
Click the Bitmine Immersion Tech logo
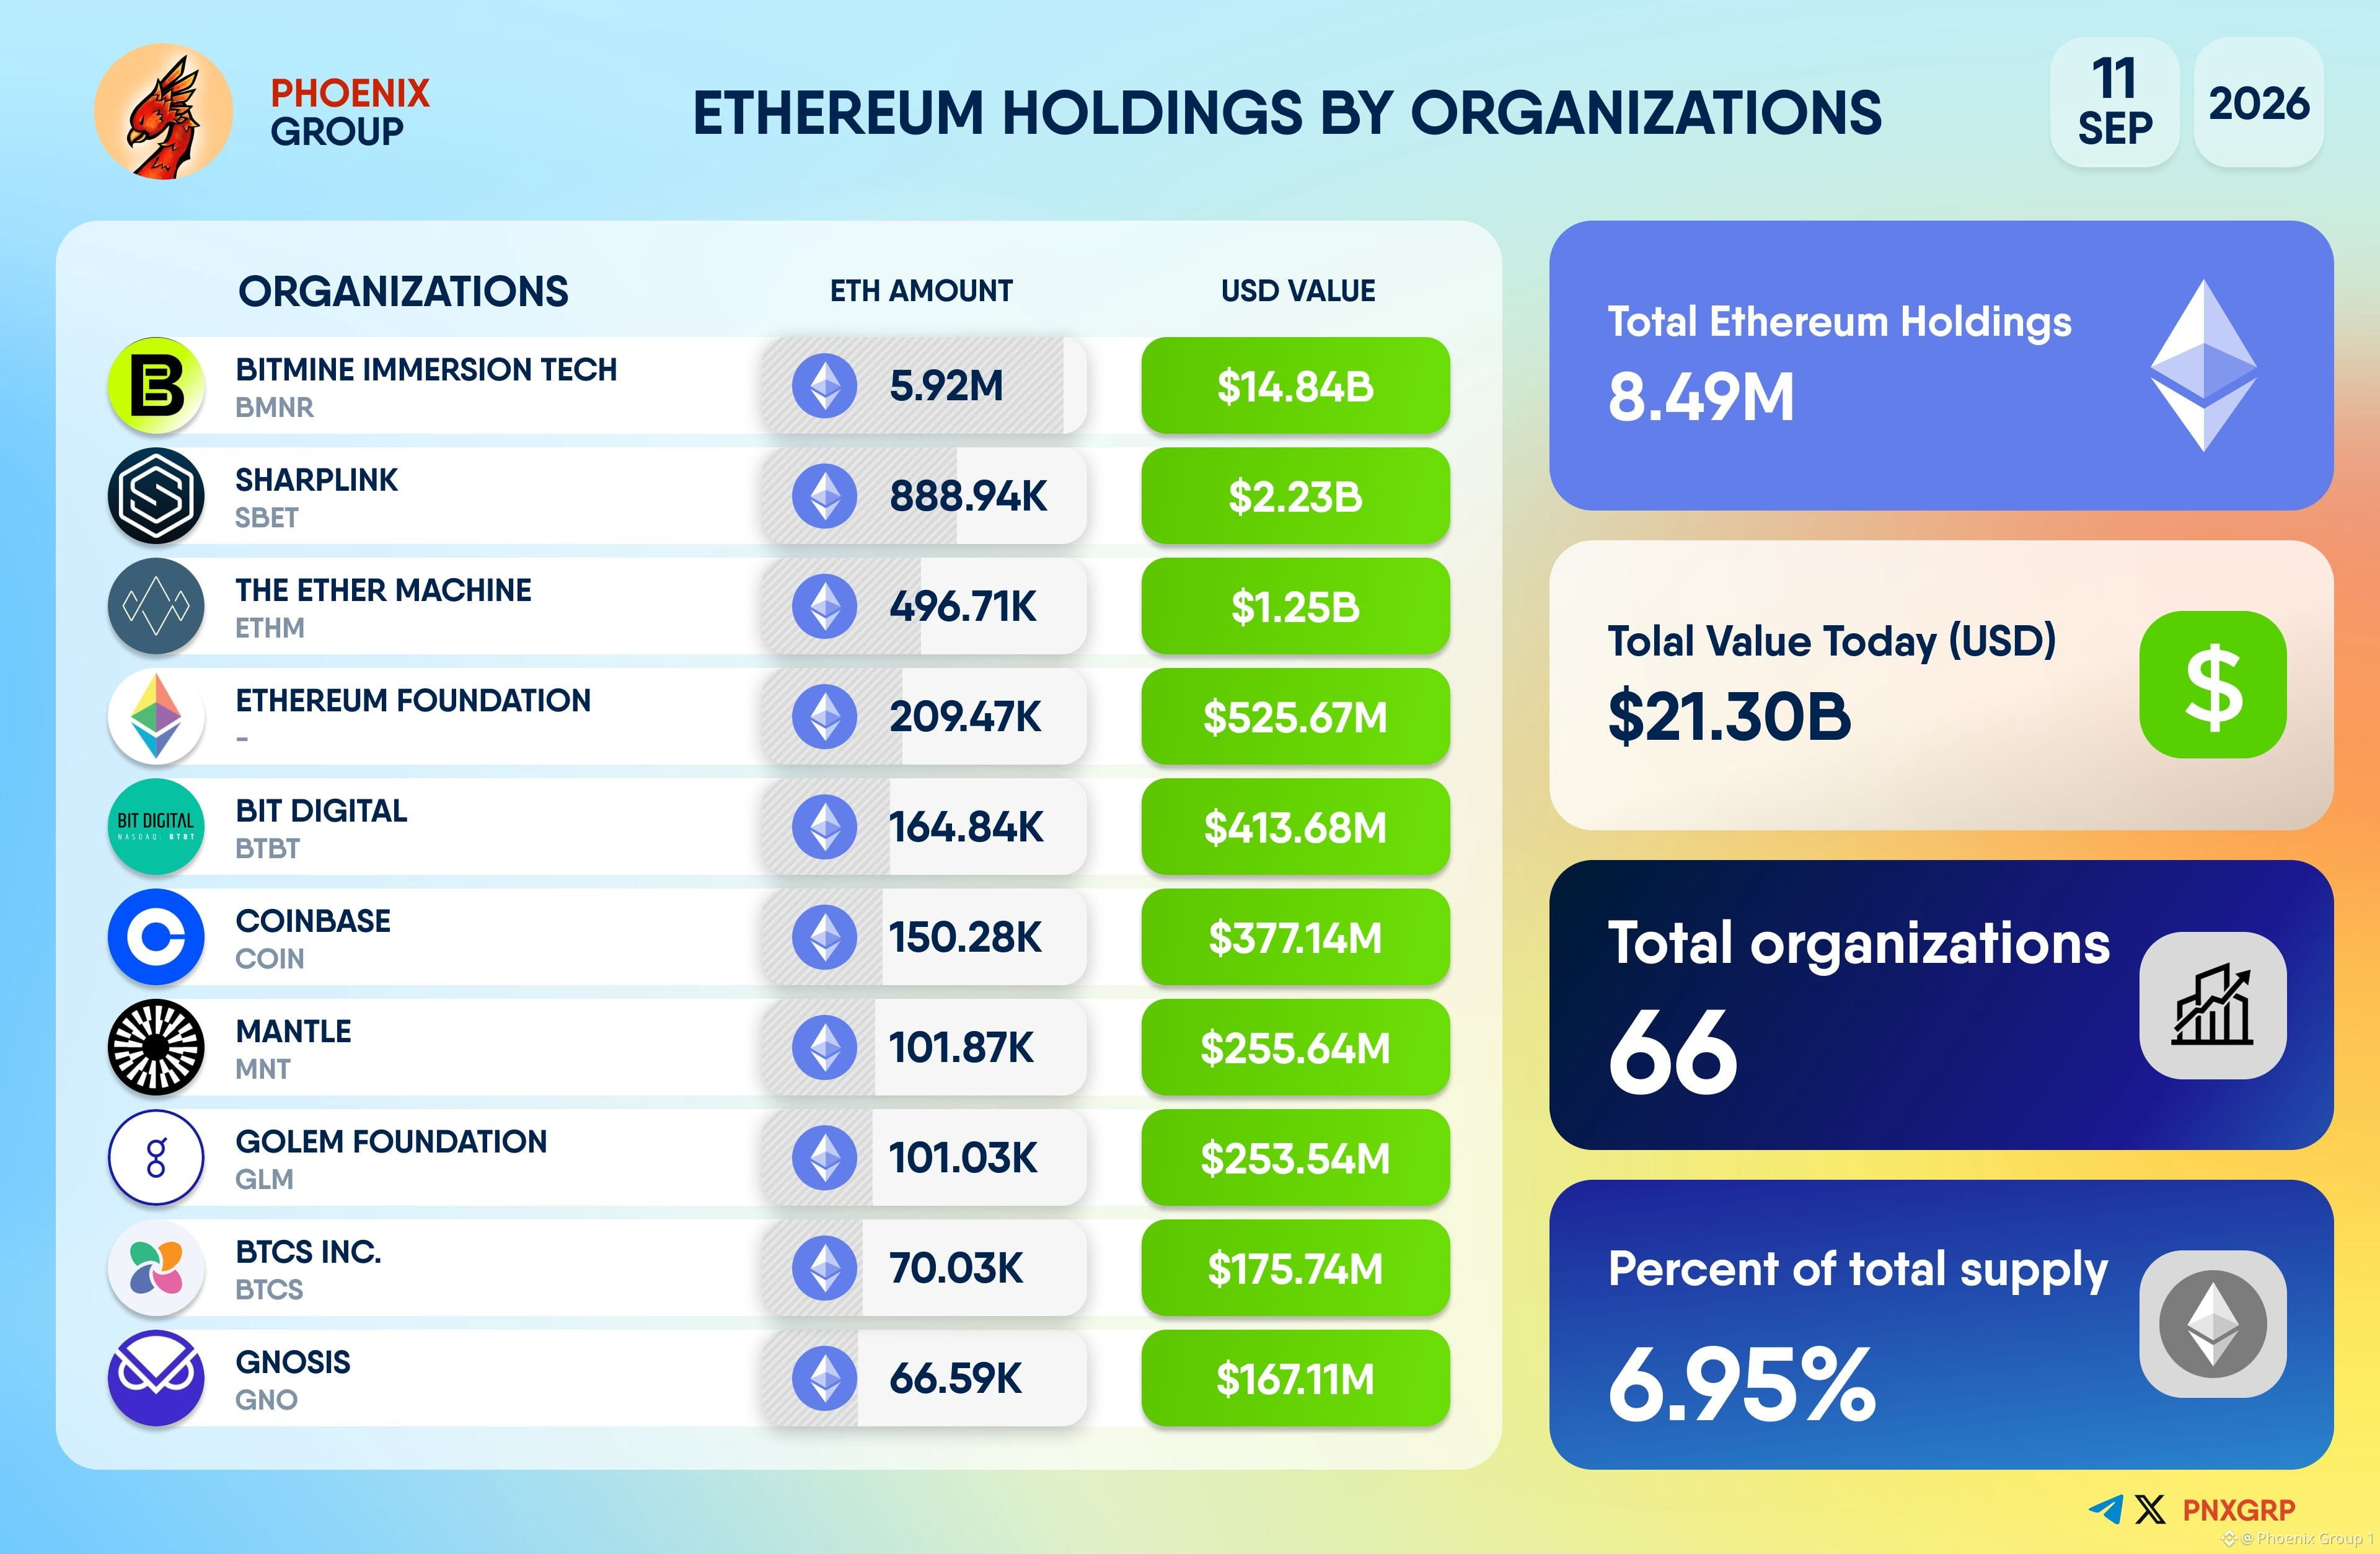point(156,386)
